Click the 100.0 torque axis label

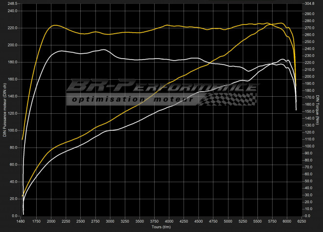coord(309,146)
